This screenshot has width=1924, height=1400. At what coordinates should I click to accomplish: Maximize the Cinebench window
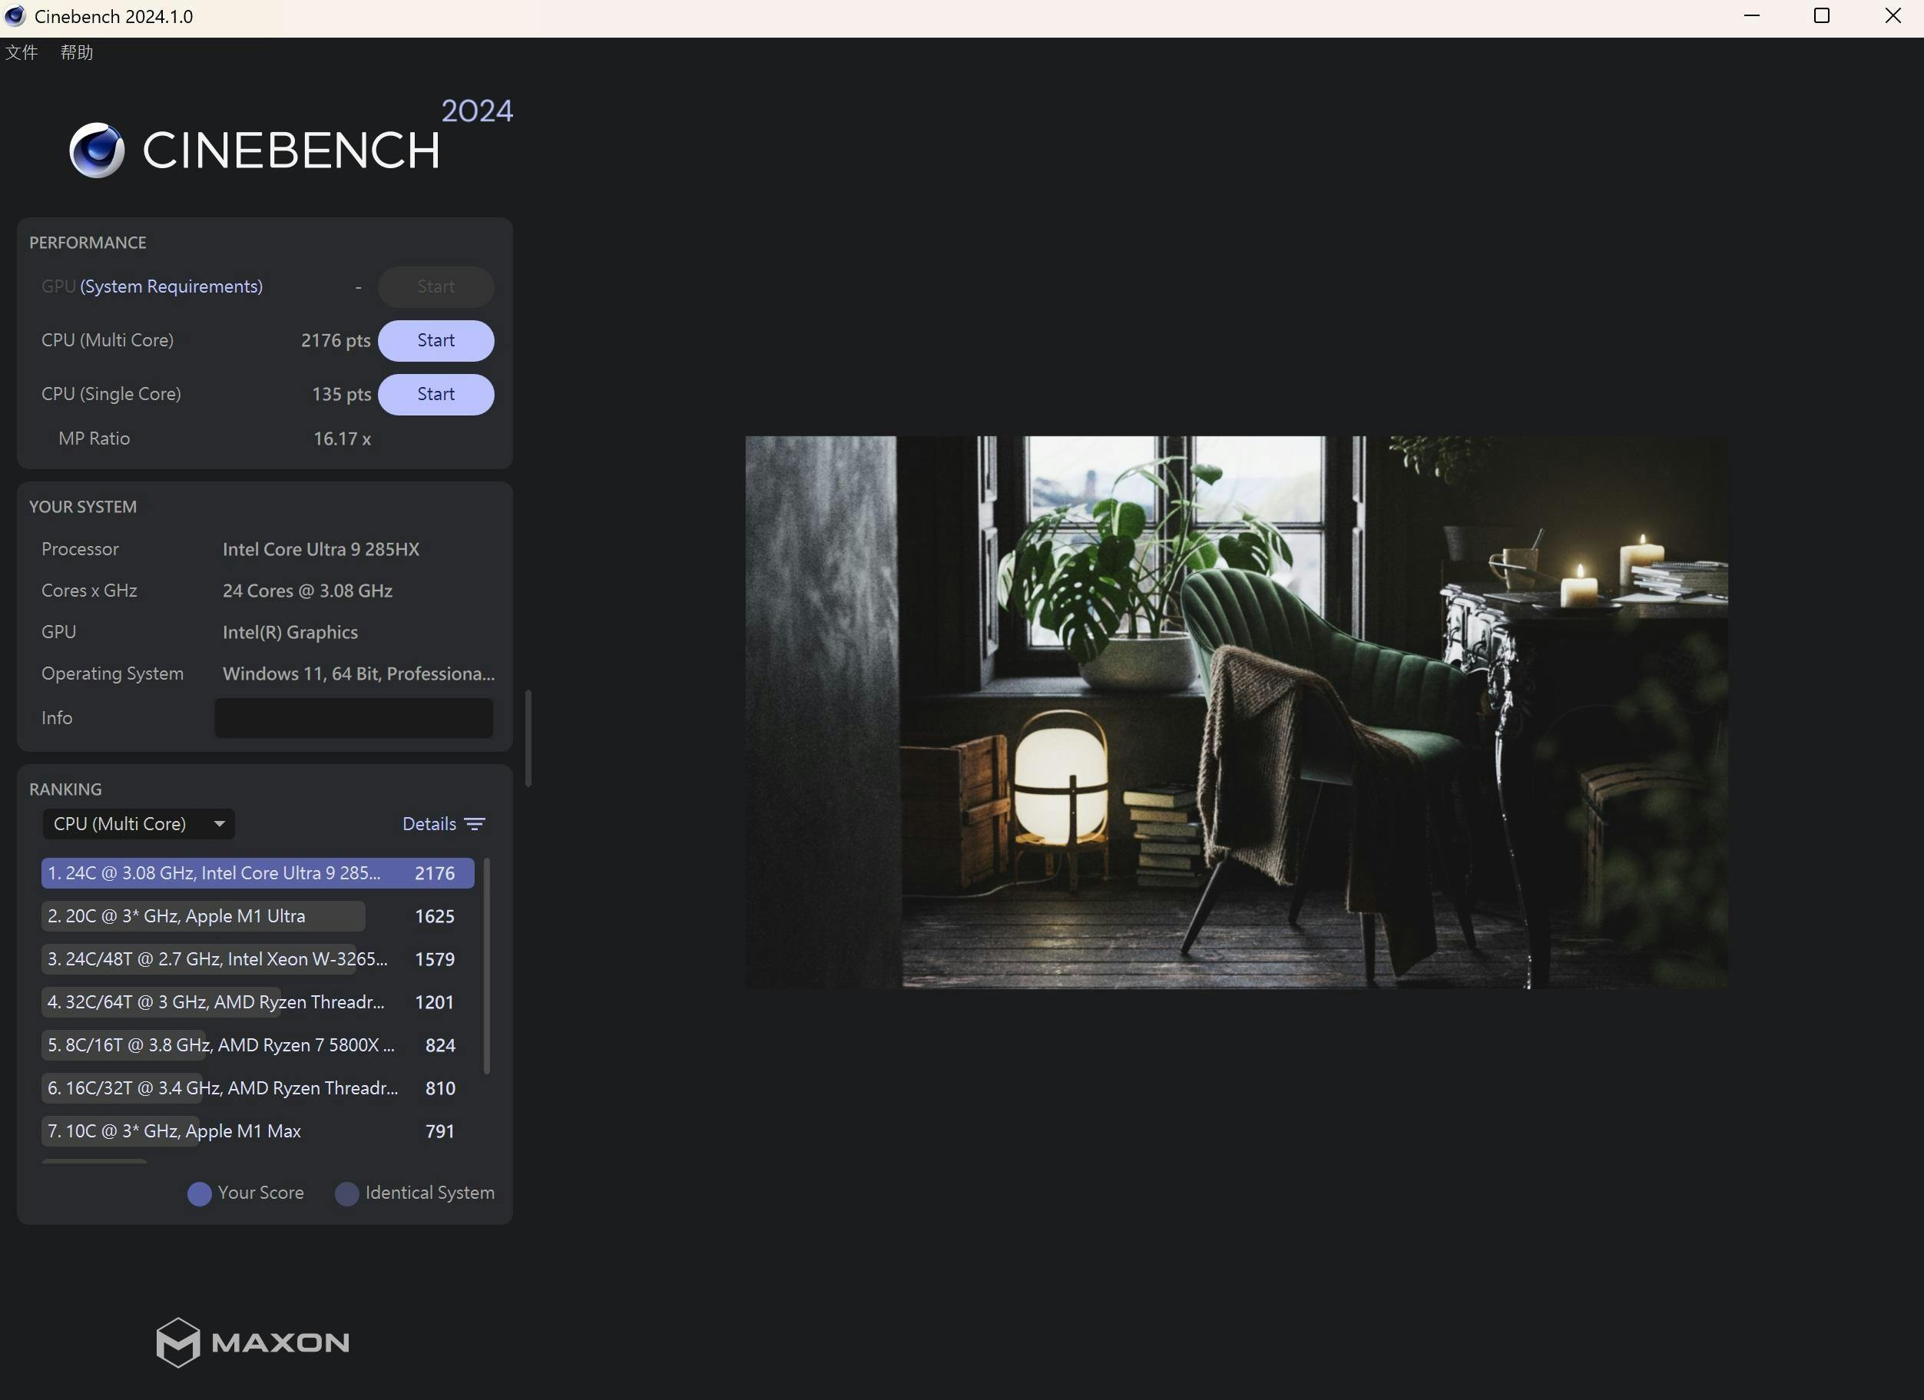coord(1821,16)
